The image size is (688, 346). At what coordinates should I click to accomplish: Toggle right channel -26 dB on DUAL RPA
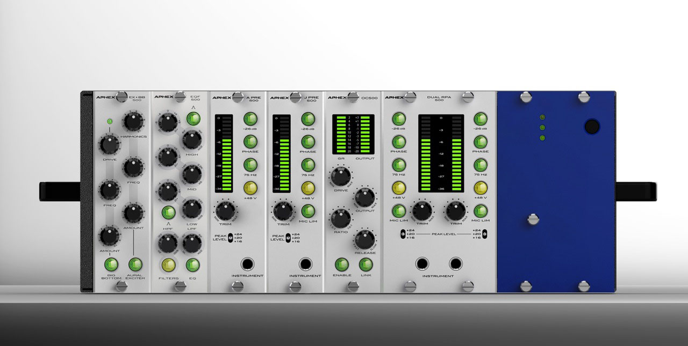pyautogui.click(x=480, y=119)
